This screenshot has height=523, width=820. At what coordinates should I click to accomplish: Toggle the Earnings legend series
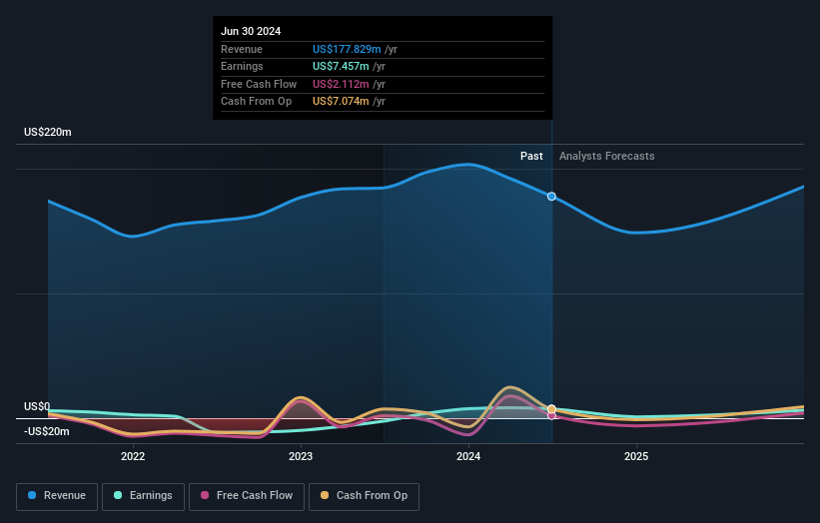tap(143, 496)
